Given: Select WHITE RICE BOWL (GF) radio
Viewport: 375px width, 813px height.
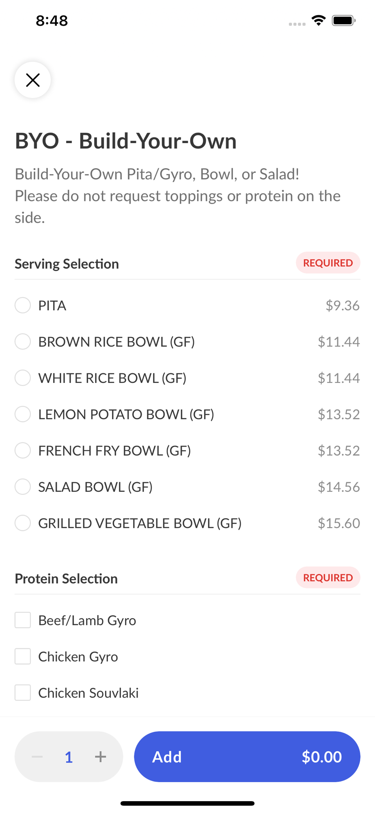Looking at the screenshot, I should click(23, 378).
